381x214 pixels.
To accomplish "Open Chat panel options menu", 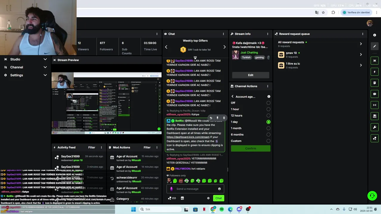I will click(223, 34).
